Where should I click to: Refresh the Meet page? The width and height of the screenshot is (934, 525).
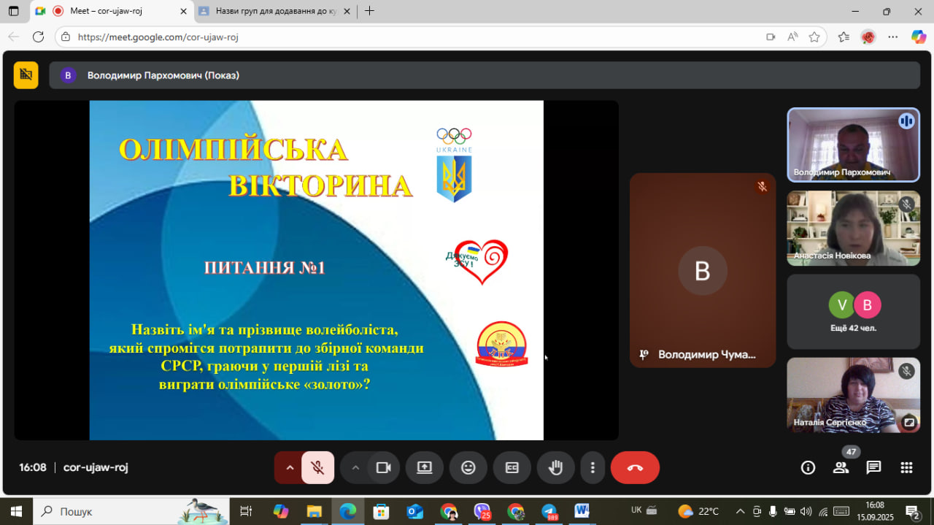pos(38,37)
